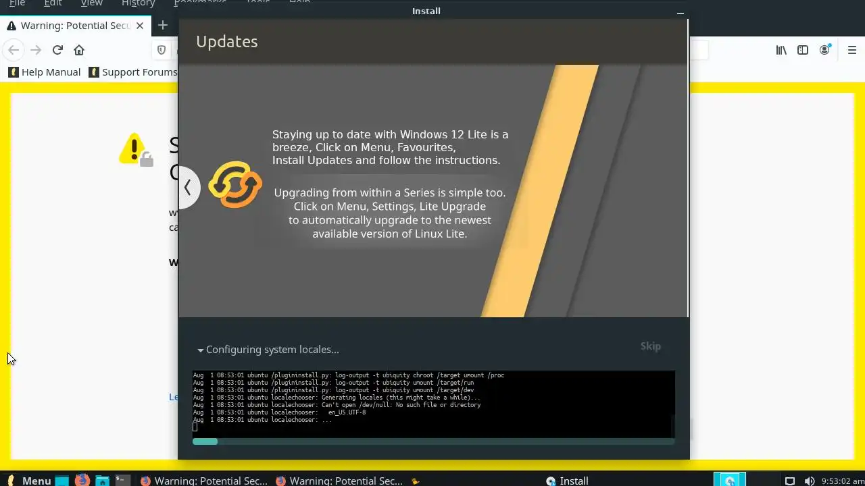Toggle the Firefox sidebars icon
This screenshot has height=486, width=865.
[803, 50]
